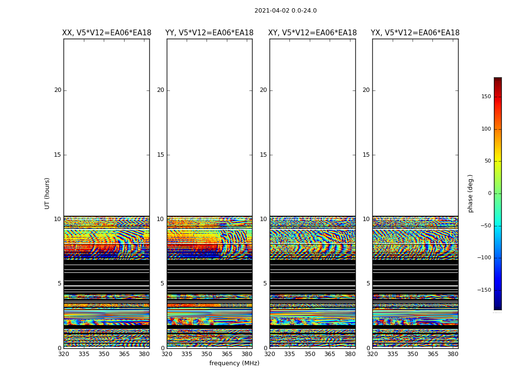The width and height of the screenshot is (509, 387).
Task: Click the XY phase waterfall plot
Action: pyautogui.click(x=312, y=193)
